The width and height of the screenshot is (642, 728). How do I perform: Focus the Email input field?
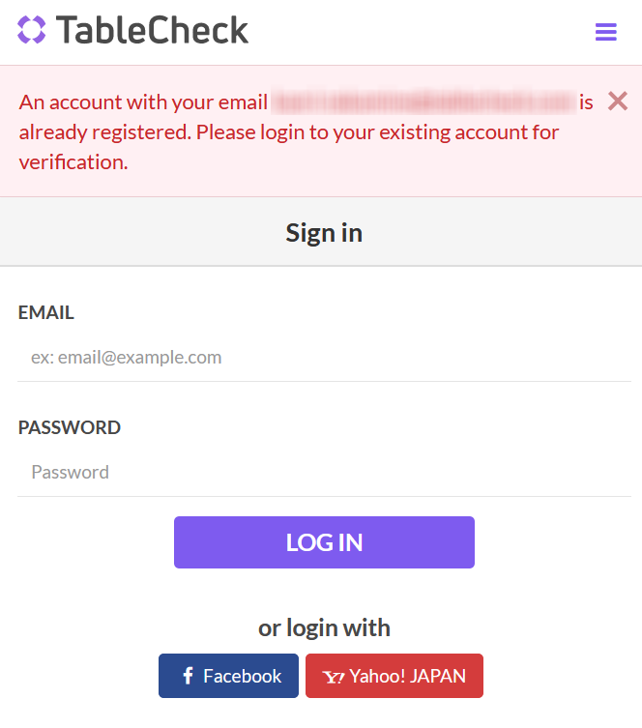(324, 358)
